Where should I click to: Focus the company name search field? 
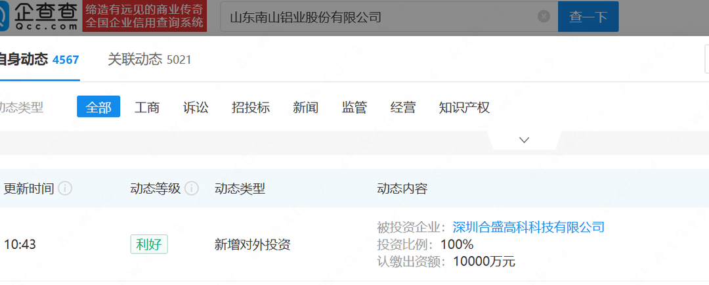(x=381, y=17)
